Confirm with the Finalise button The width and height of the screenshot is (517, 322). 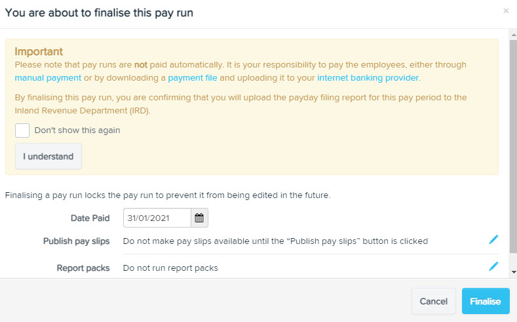coord(486,301)
